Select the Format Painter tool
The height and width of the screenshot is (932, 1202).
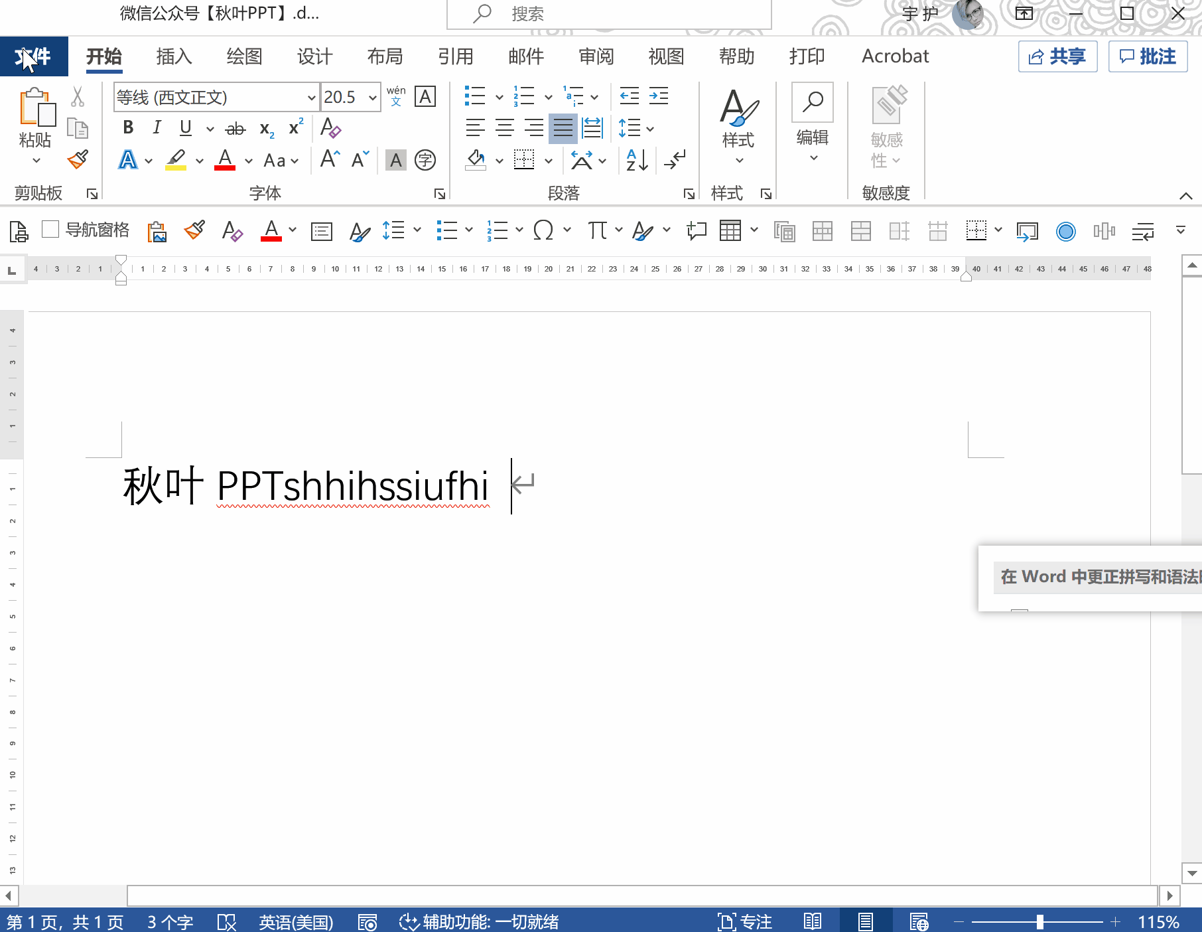click(x=77, y=159)
